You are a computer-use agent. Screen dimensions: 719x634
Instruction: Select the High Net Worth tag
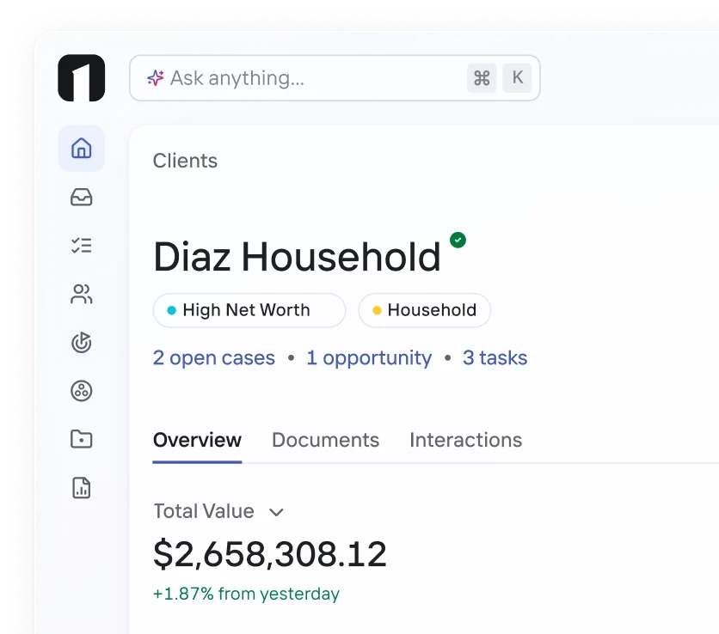[249, 310]
